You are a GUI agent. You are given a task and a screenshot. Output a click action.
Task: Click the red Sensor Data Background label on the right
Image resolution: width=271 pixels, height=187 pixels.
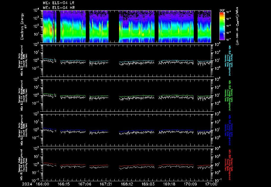click(228, 165)
